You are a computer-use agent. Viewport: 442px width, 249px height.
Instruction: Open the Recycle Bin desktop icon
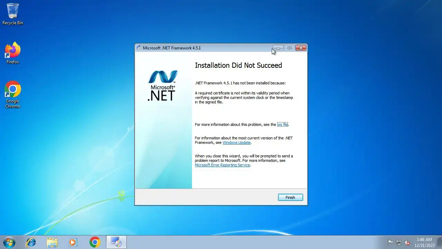[13, 15]
